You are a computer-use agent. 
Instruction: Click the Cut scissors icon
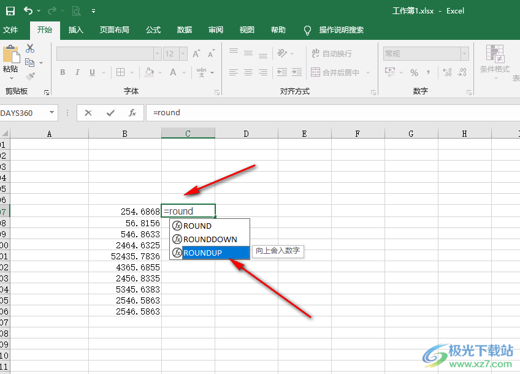pos(30,48)
